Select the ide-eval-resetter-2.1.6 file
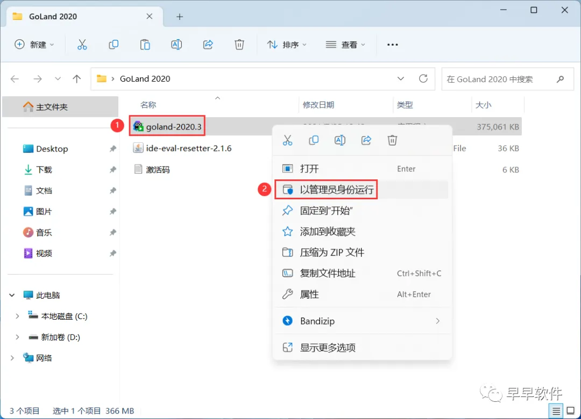The width and height of the screenshot is (581, 419). pyautogui.click(x=189, y=148)
